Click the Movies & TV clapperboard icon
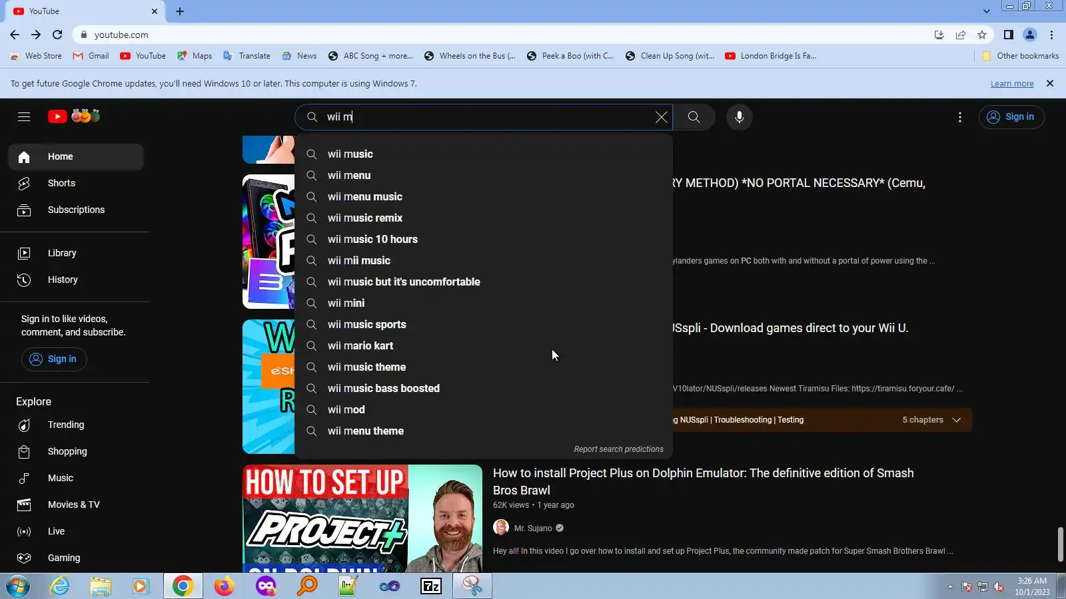 tap(24, 505)
